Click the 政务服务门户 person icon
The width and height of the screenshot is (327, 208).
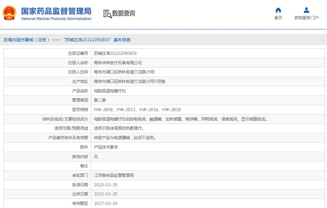click(306, 10)
